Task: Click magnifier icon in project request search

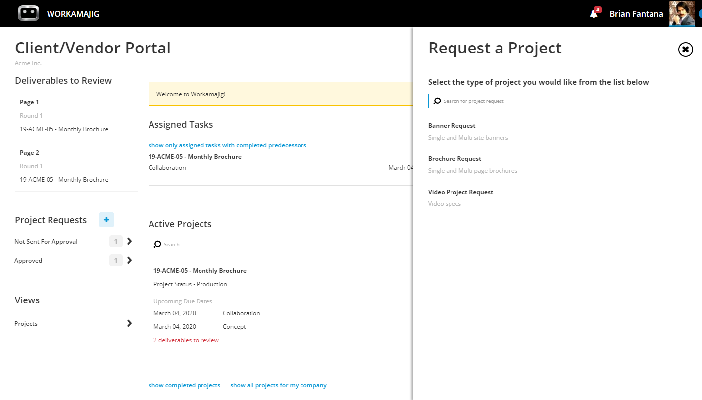Action: [x=437, y=101]
